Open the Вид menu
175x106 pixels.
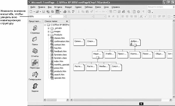[x=50, y=7]
